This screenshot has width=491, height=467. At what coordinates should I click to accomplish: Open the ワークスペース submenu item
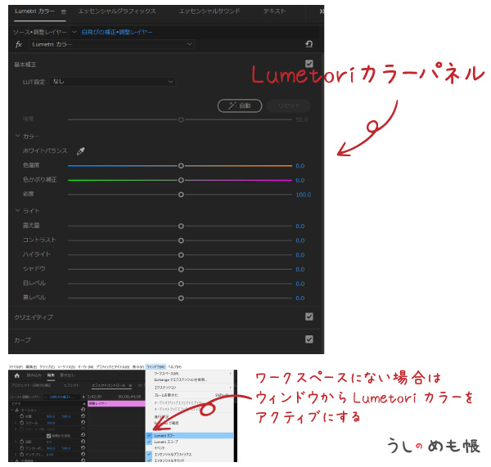(190, 374)
